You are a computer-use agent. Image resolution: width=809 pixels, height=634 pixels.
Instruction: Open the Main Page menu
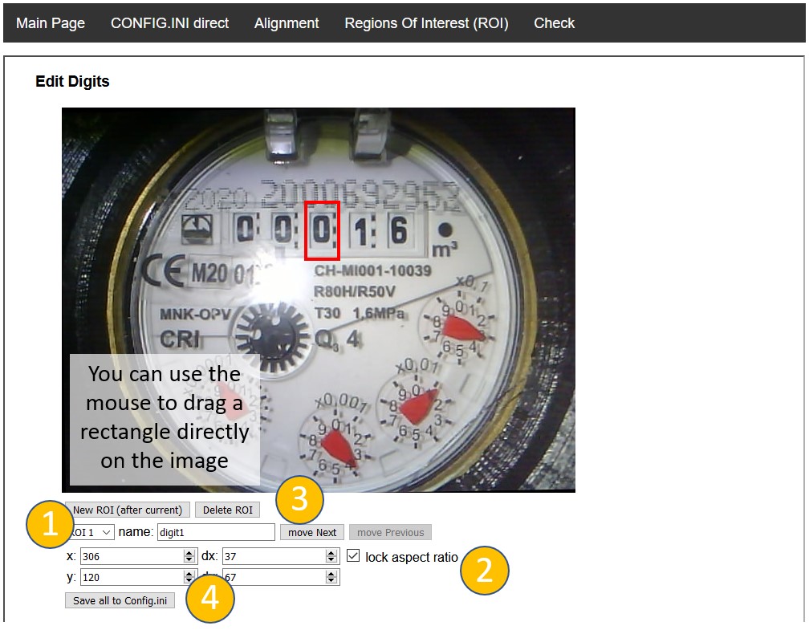coord(51,23)
